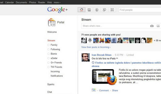
Task: Click the +1 button on post
Action: [x=94, y=90]
